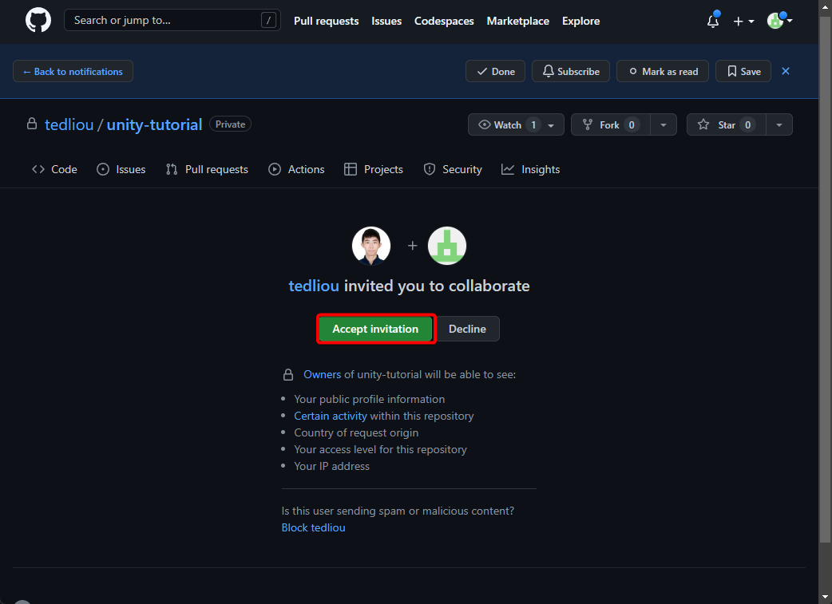The width and height of the screenshot is (832, 604).
Task: Click the Star count badge
Action: (x=747, y=124)
